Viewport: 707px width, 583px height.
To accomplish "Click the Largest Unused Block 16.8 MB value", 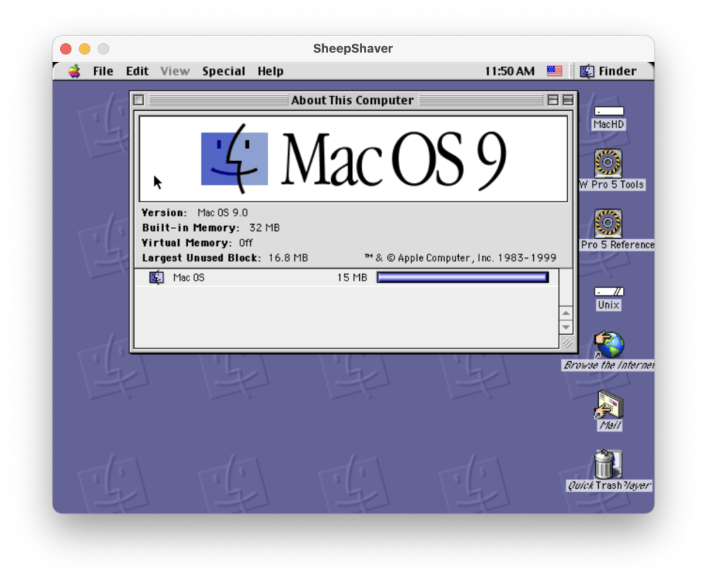I will click(x=288, y=258).
